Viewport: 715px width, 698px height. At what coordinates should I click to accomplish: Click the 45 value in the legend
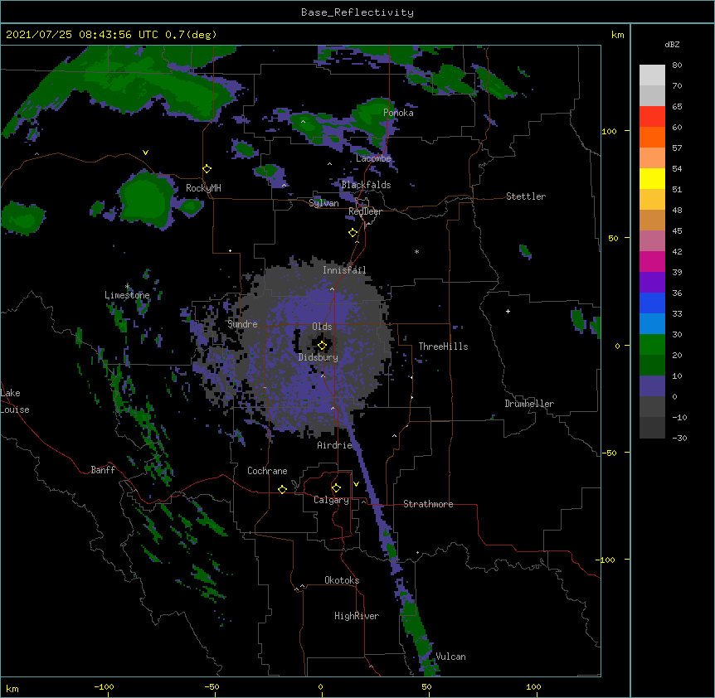point(677,231)
